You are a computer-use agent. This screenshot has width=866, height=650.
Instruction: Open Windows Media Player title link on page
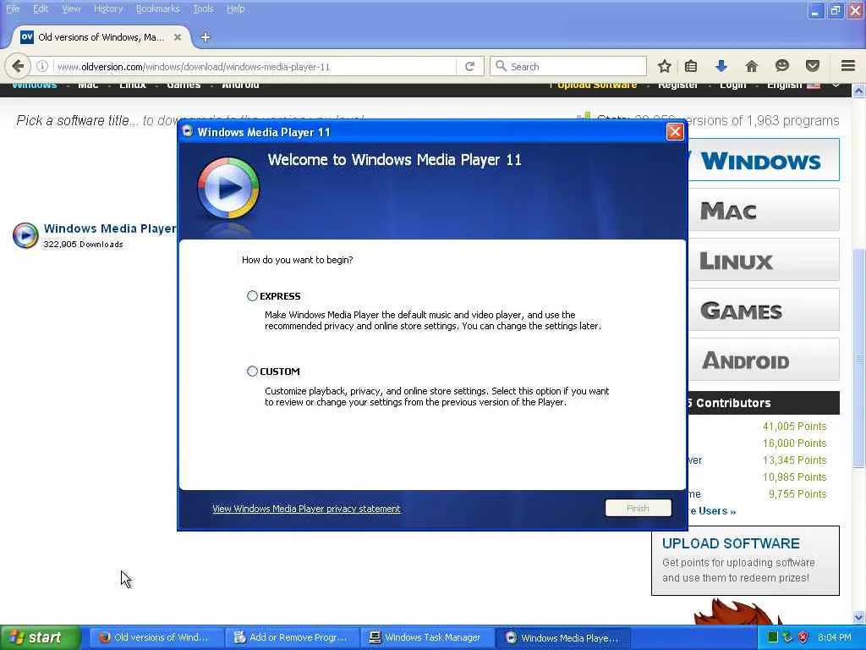(x=109, y=229)
